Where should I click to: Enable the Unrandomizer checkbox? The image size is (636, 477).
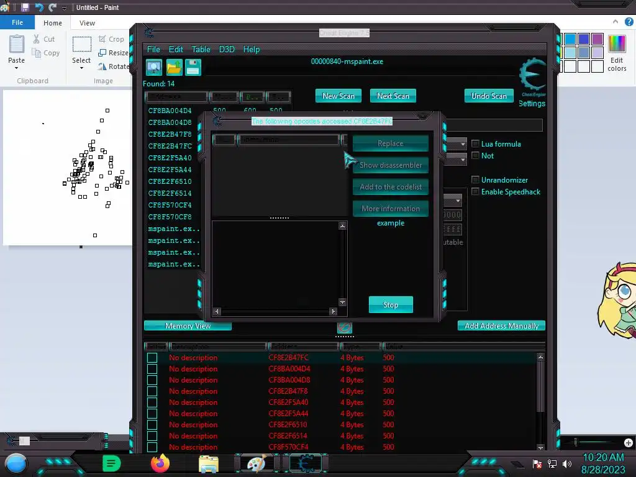click(x=475, y=179)
